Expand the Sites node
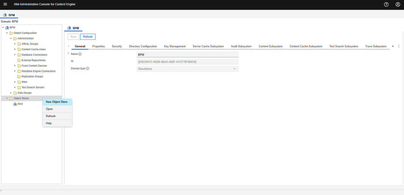Viewport: 404px width, 195px height. pos(15,82)
